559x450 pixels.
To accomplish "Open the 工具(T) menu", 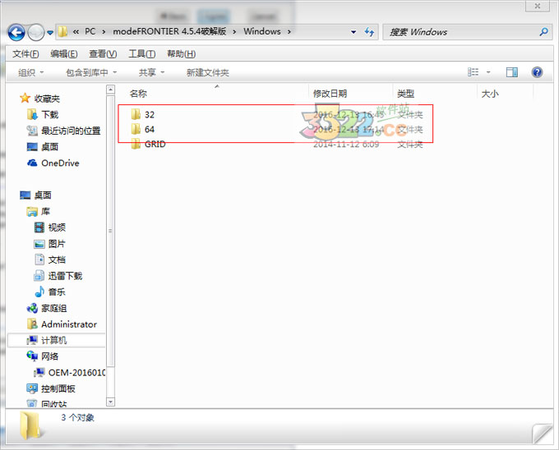I will pyautogui.click(x=142, y=53).
